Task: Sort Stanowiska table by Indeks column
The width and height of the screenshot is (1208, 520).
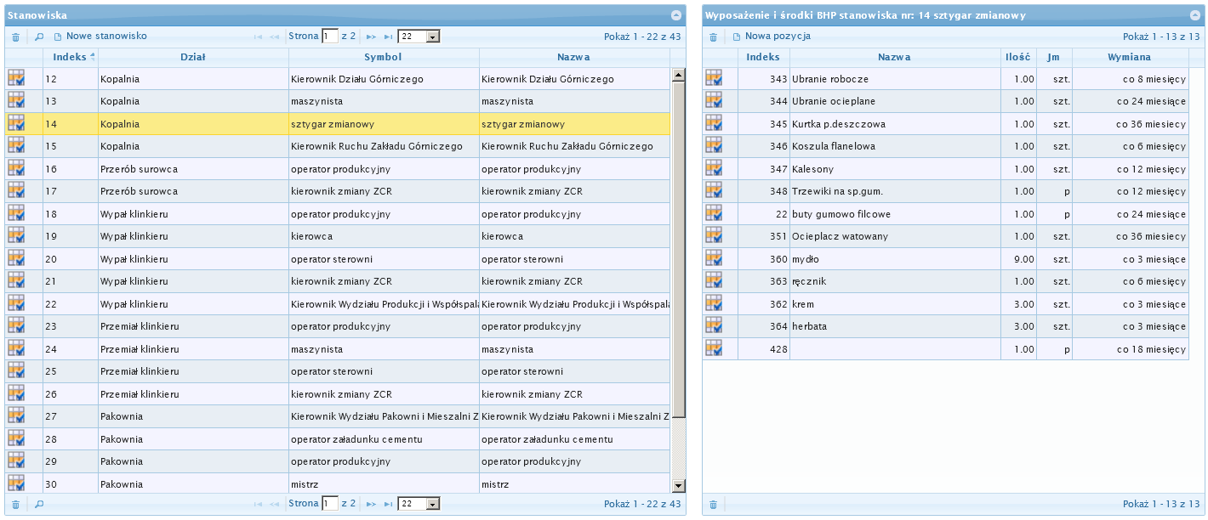Action: (x=71, y=57)
